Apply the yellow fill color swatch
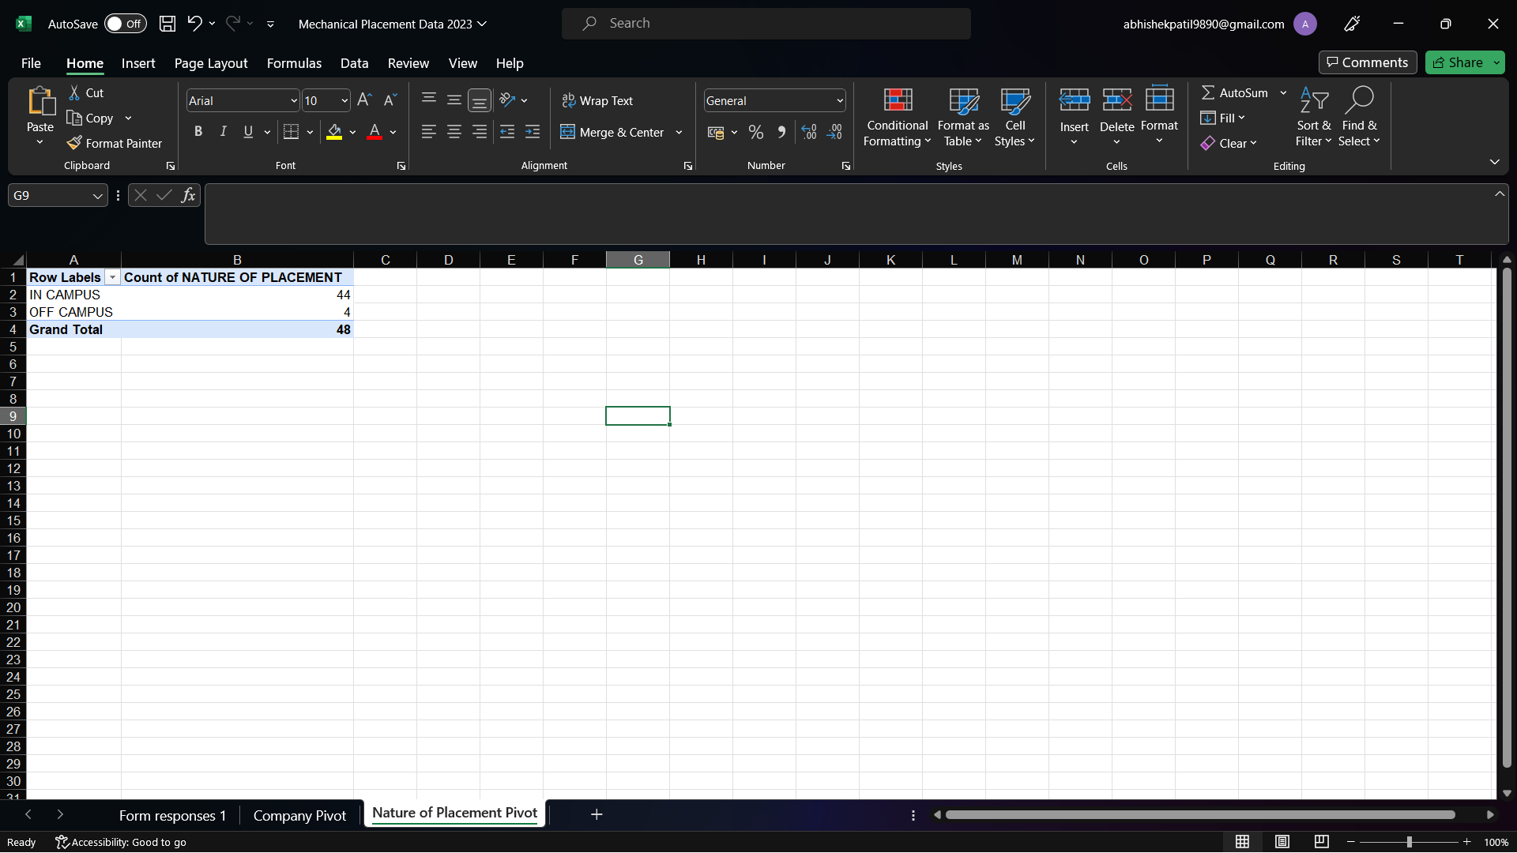Screen dimensions: 1517x853 click(x=334, y=132)
